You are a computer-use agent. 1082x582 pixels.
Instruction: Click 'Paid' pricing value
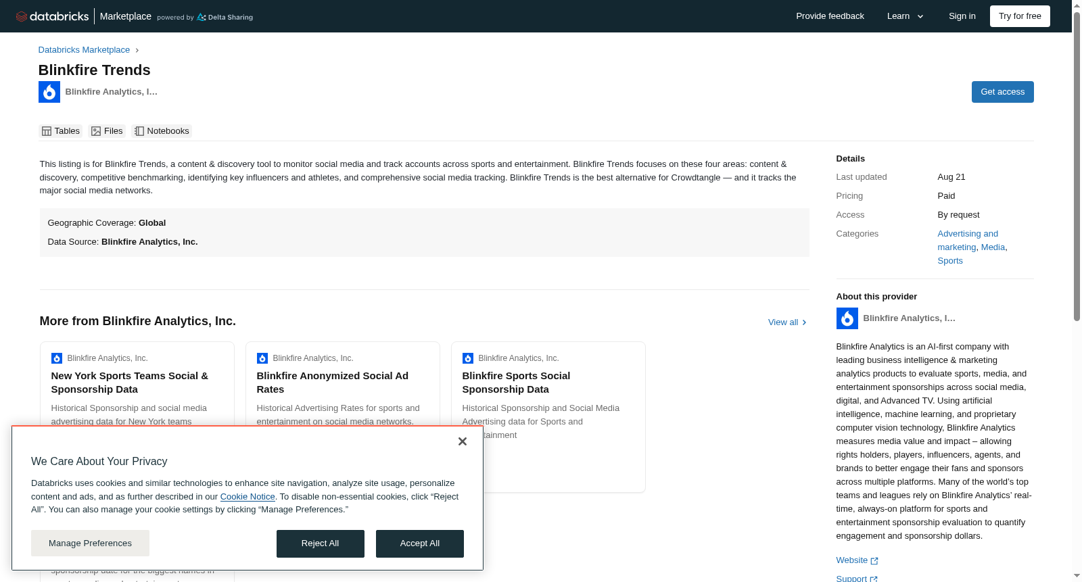(947, 196)
